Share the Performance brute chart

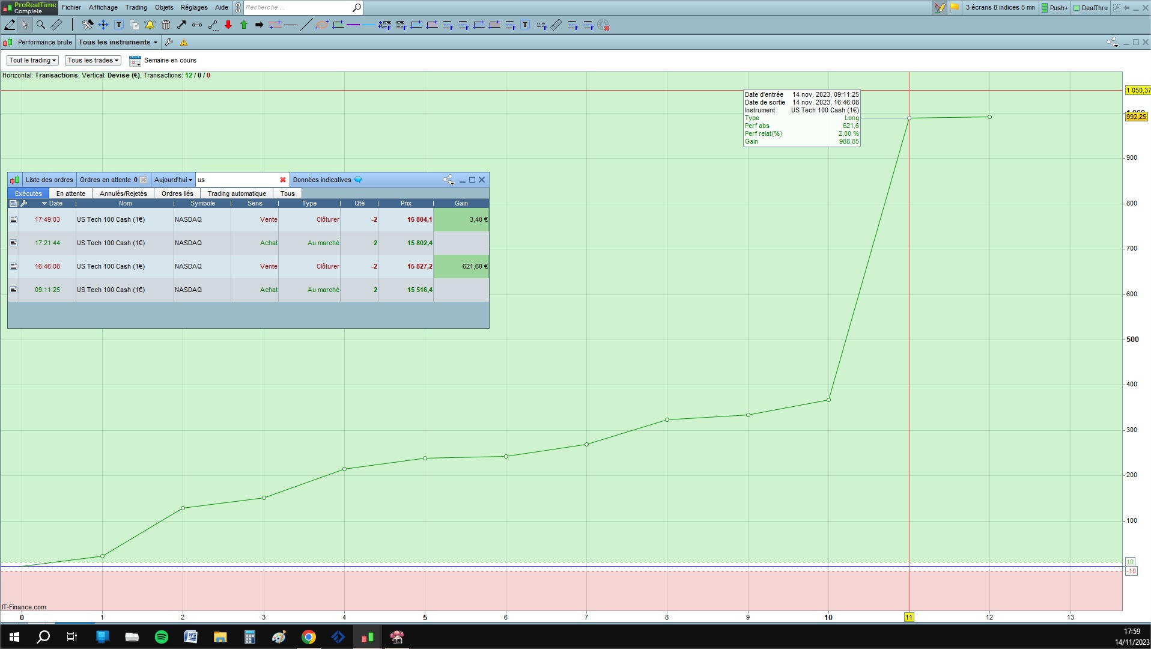[1112, 42]
